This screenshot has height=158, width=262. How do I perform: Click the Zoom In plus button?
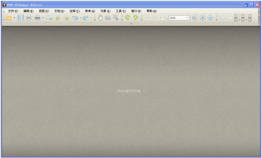coord(203,18)
